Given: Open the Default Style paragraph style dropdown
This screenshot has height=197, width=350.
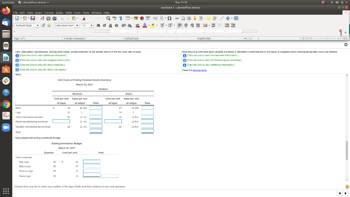Looking at the screenshot, I should (38, 25).
